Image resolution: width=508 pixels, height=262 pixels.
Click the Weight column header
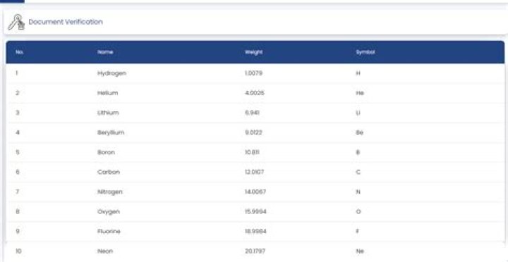coord(254,52)
